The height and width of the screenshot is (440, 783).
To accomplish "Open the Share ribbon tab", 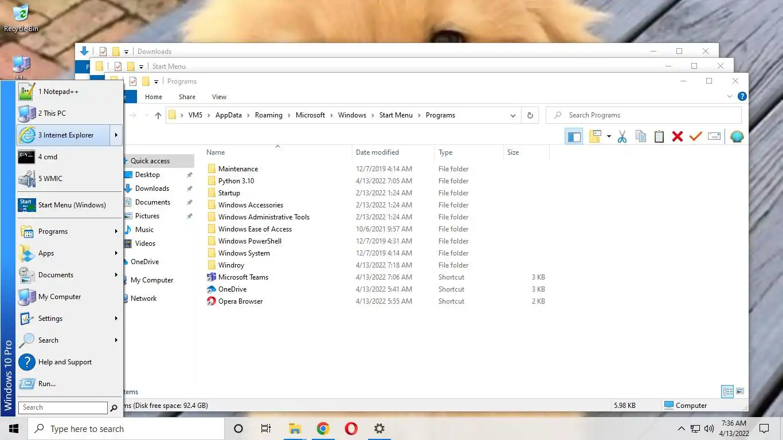I will click(187, 97).
